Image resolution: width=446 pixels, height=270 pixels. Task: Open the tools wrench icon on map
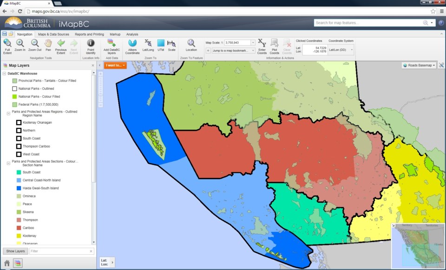click(x=441, y=65)
